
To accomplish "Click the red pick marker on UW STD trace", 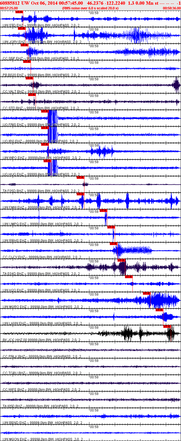I will pos(19,12).
